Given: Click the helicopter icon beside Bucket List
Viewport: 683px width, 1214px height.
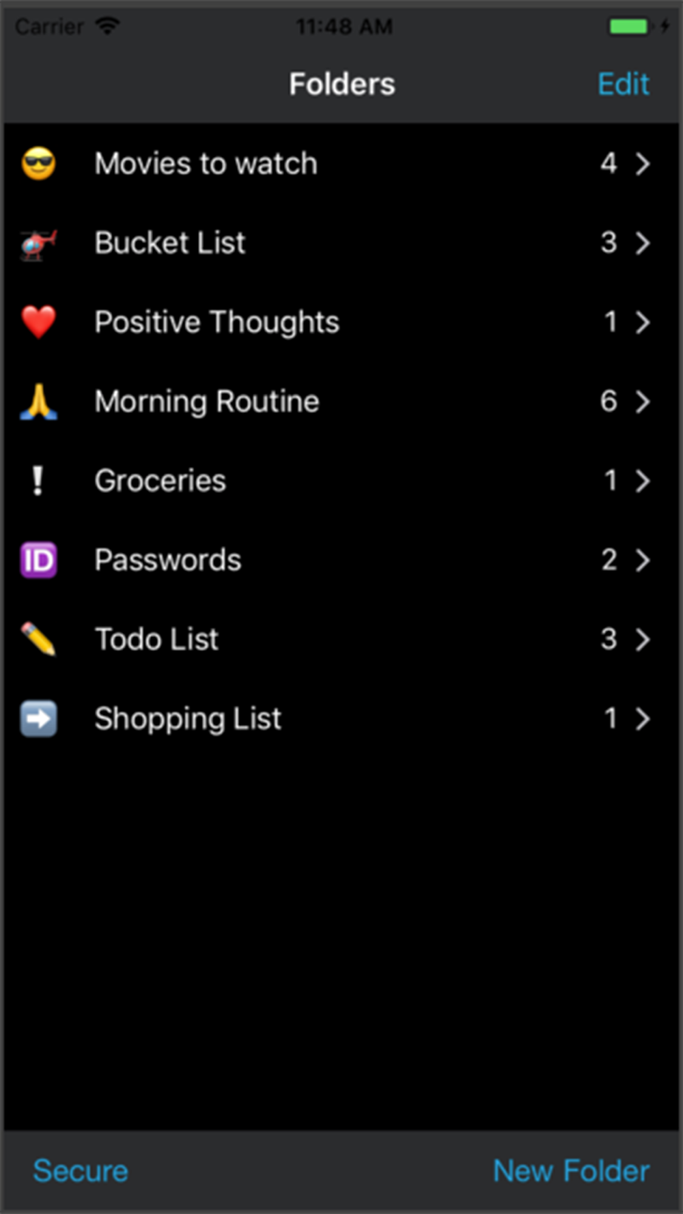Looking at the screenshot, I should 38,244.
